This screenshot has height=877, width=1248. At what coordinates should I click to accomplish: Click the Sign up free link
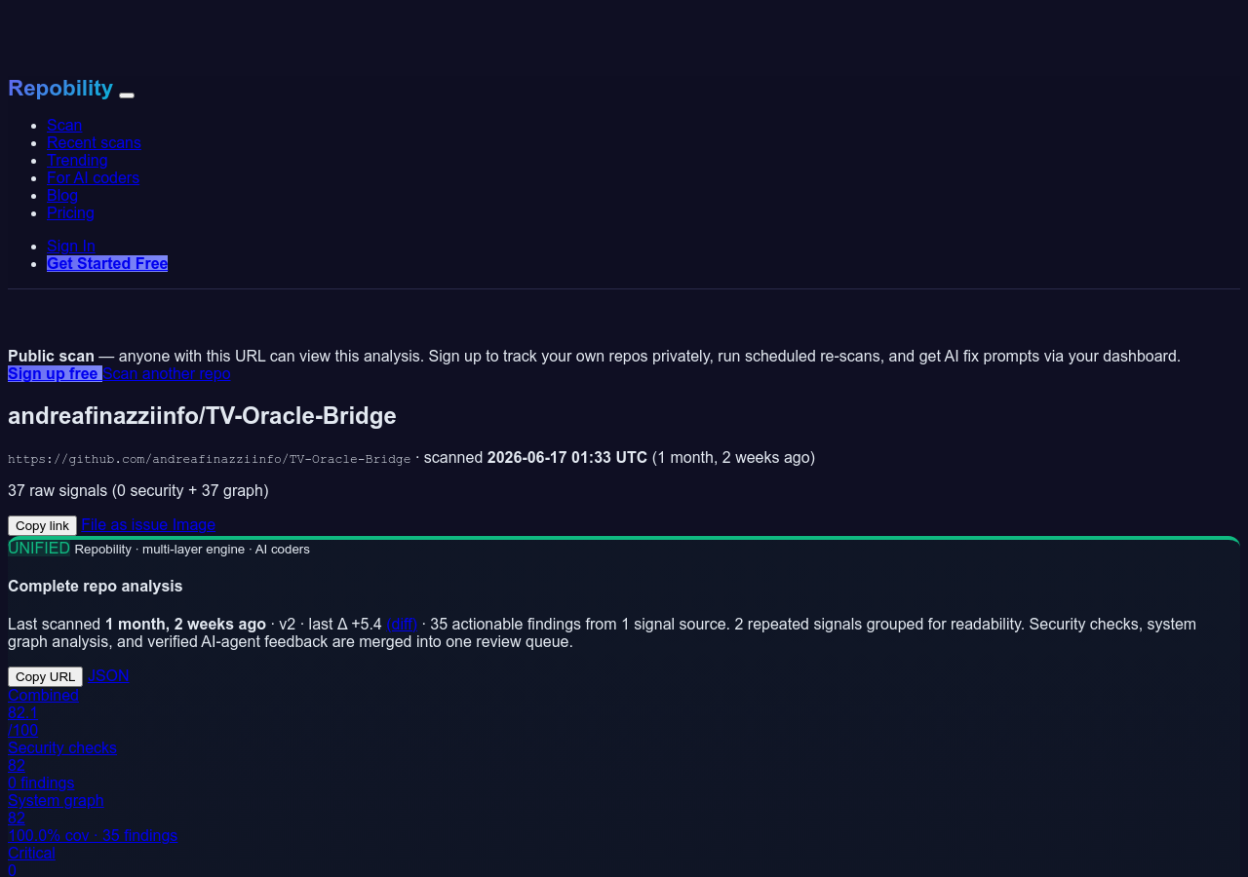55,373
